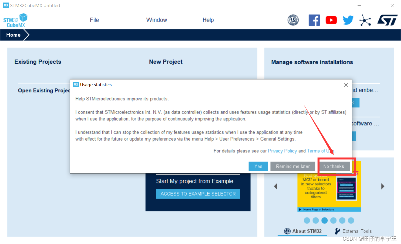
Task: Select the fourth carousel page dot
Action: click(333, 220)
